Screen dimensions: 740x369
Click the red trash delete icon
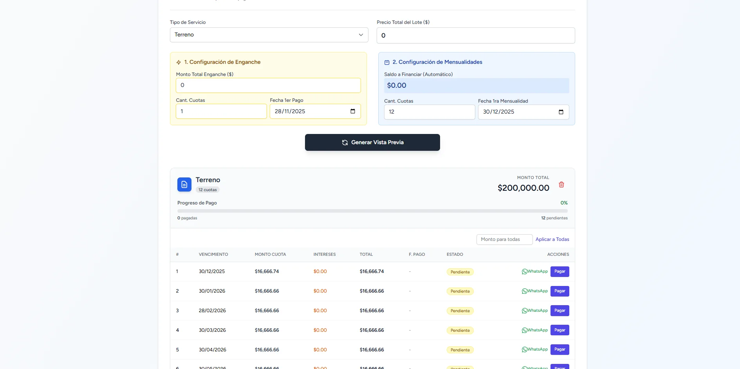coord(561,184)
